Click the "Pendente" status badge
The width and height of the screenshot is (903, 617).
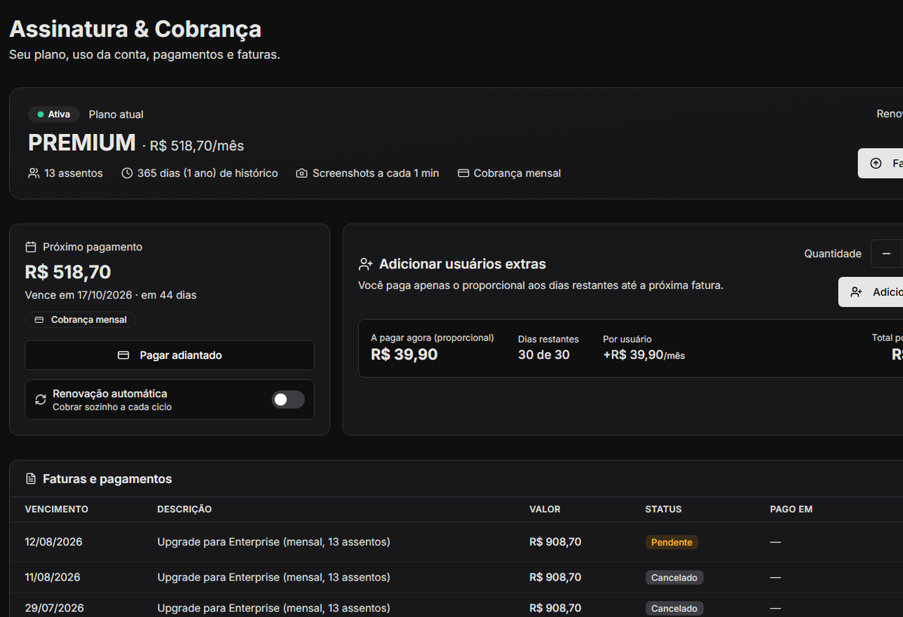coord(672,542)
